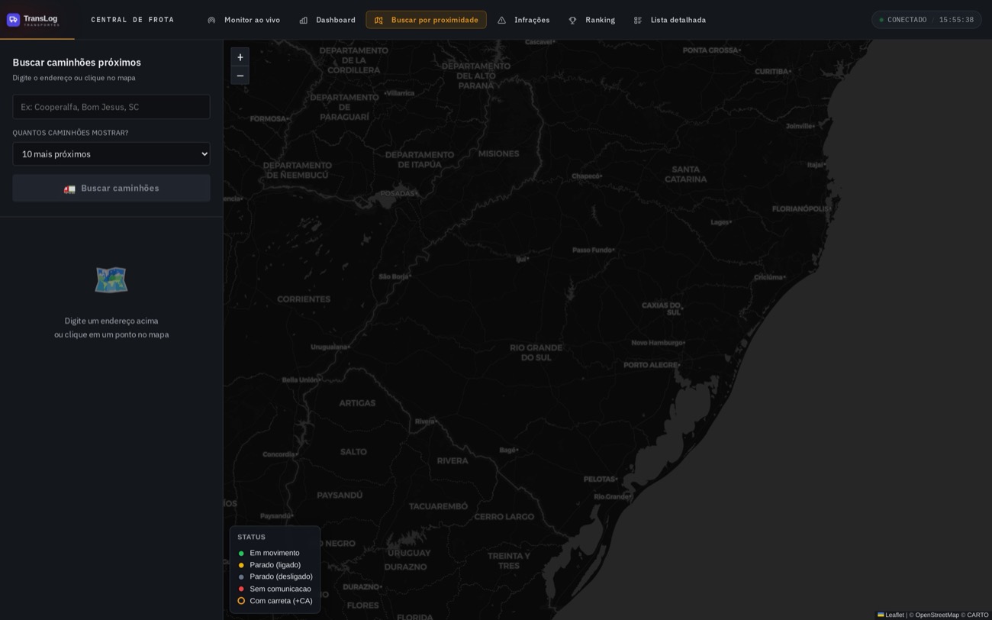992x620 pixels.
Task: Click the Buscar caminhões button
Action: [111, 188]
